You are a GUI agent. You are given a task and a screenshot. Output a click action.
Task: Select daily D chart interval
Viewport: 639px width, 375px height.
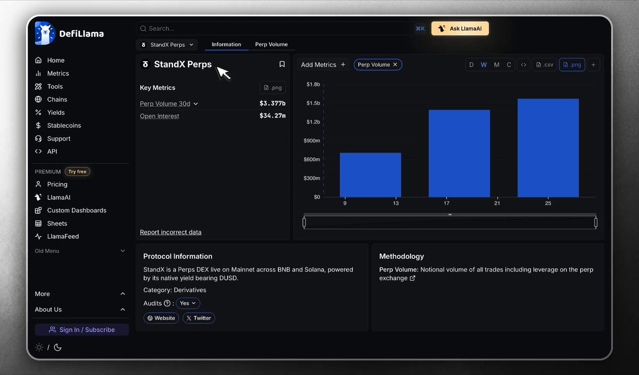(471, 65)
